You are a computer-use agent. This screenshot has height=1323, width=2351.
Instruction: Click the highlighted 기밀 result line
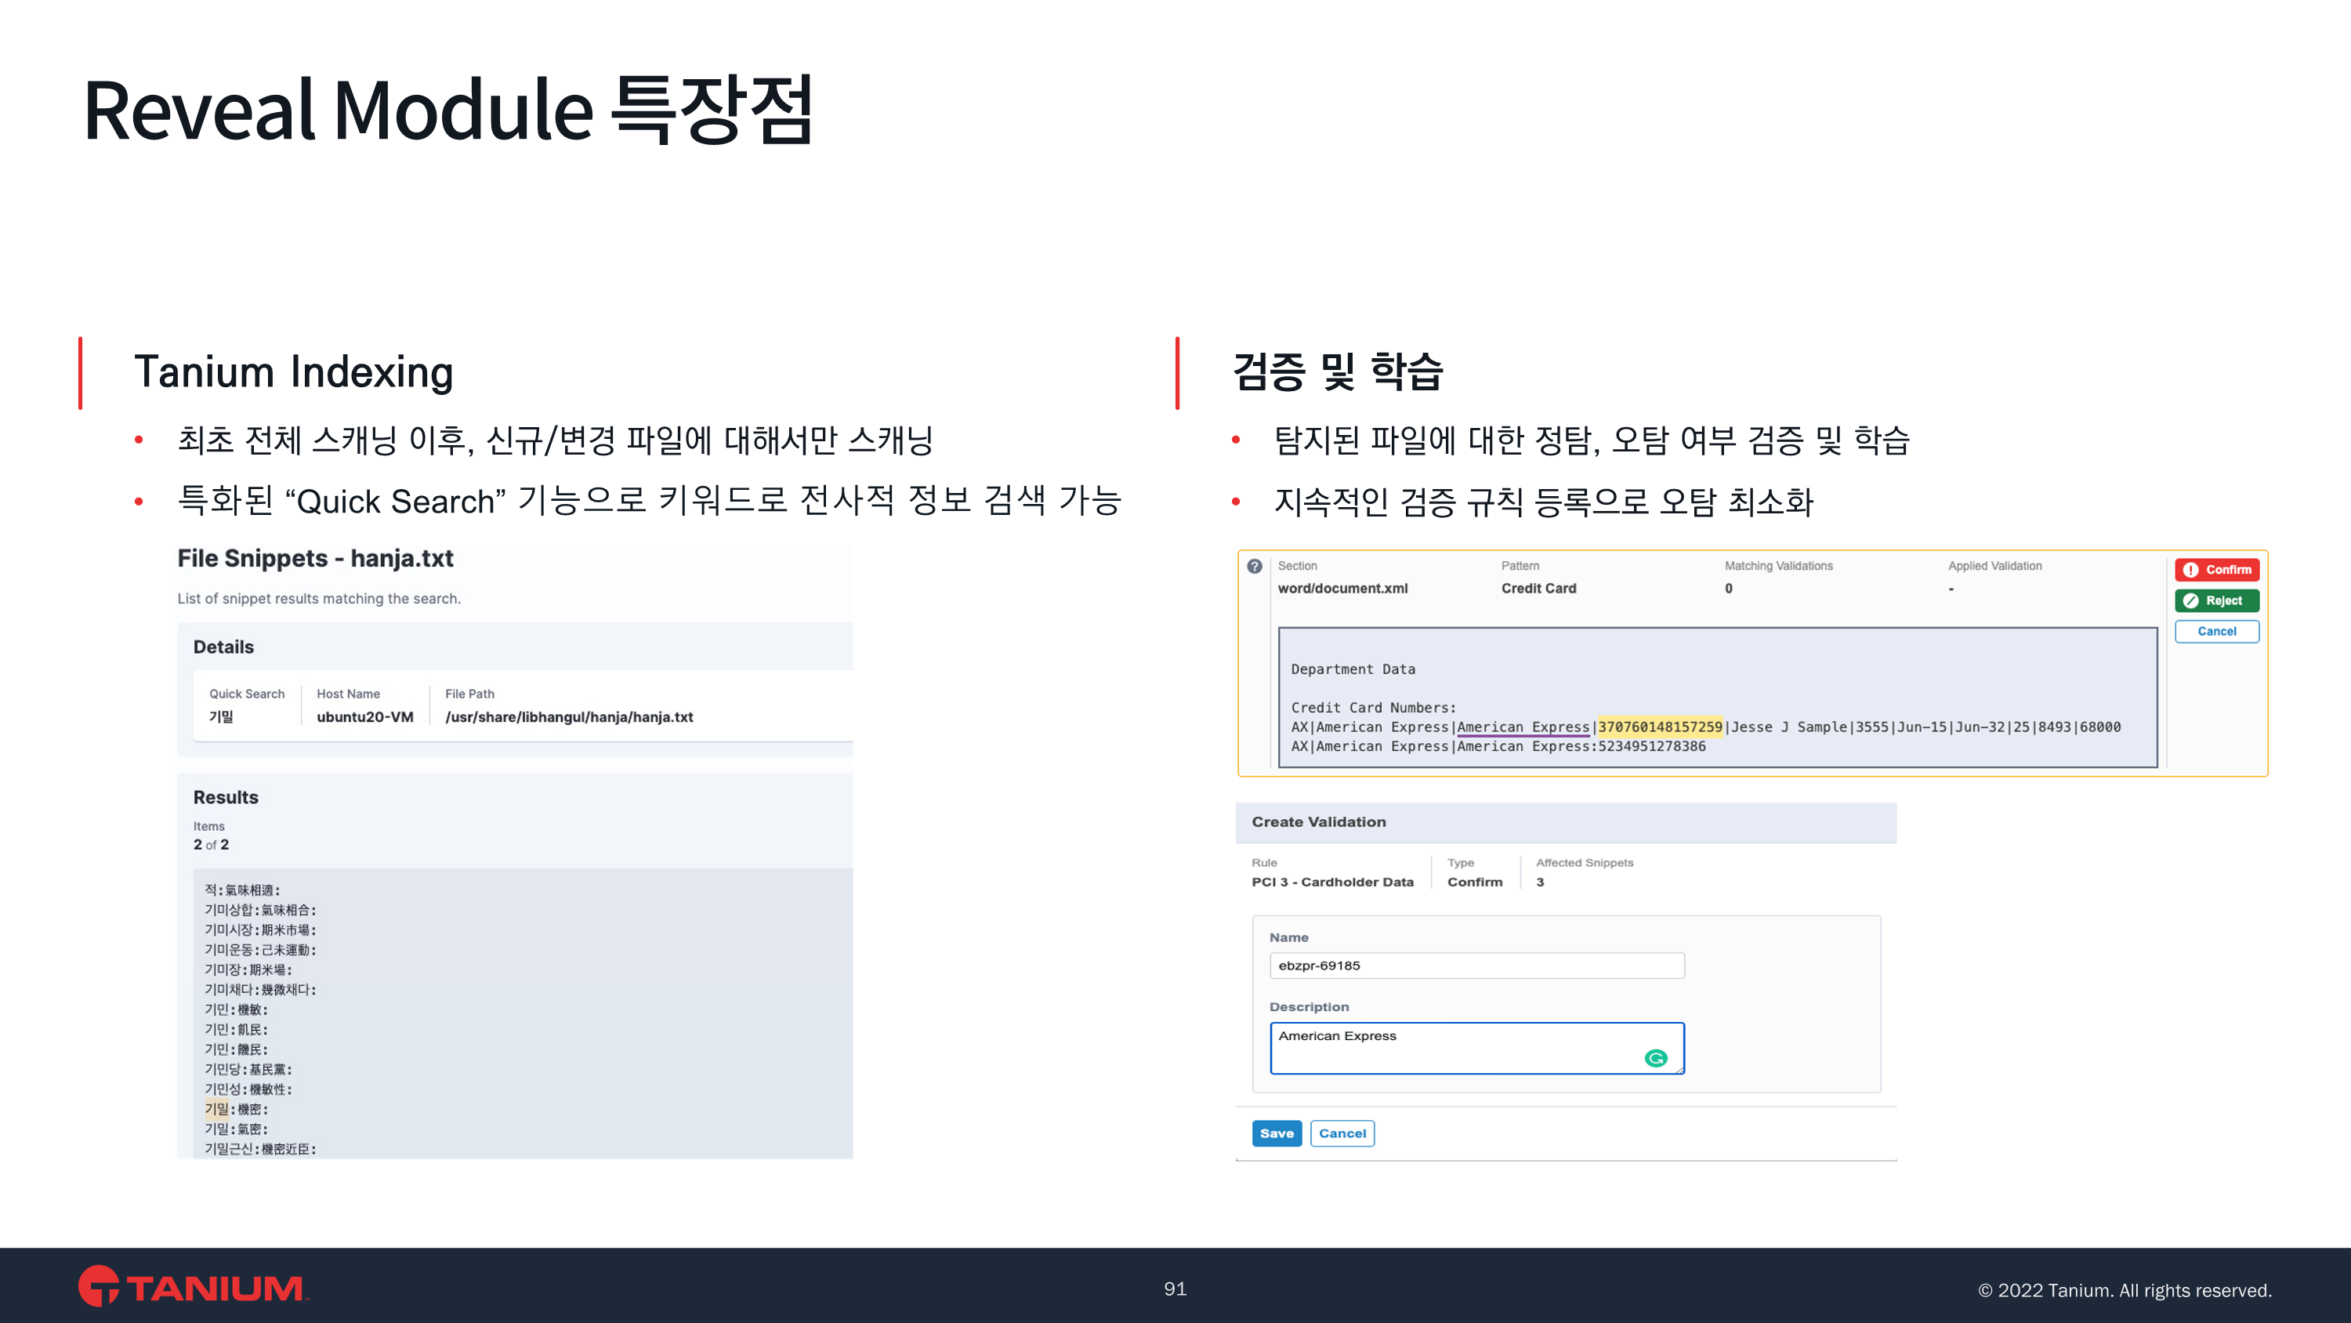(217, 1108)
